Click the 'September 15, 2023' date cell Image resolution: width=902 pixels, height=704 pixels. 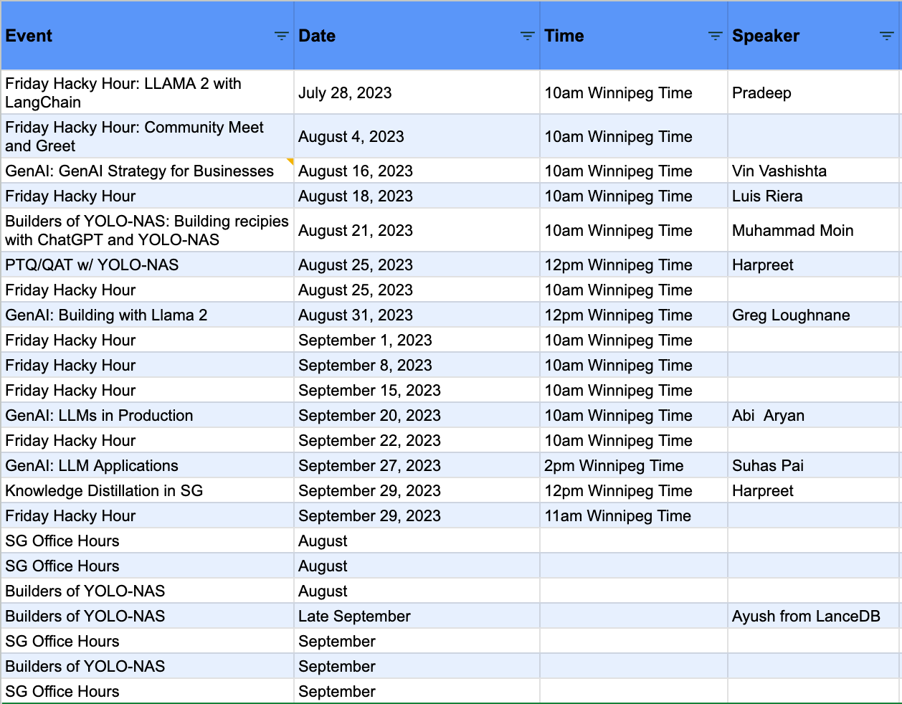[417, 390]
